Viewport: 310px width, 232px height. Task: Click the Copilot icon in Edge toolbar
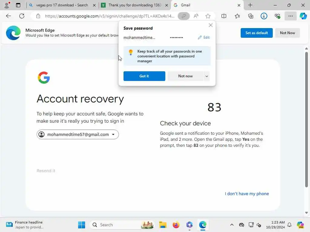tap(303, 16)
